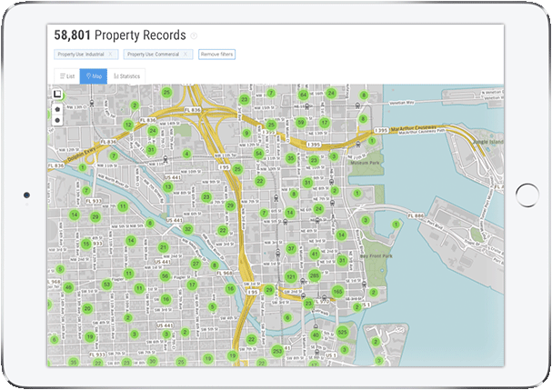
Task: Zoom into cluster marker 15
Action: click(x=85, y=244)
